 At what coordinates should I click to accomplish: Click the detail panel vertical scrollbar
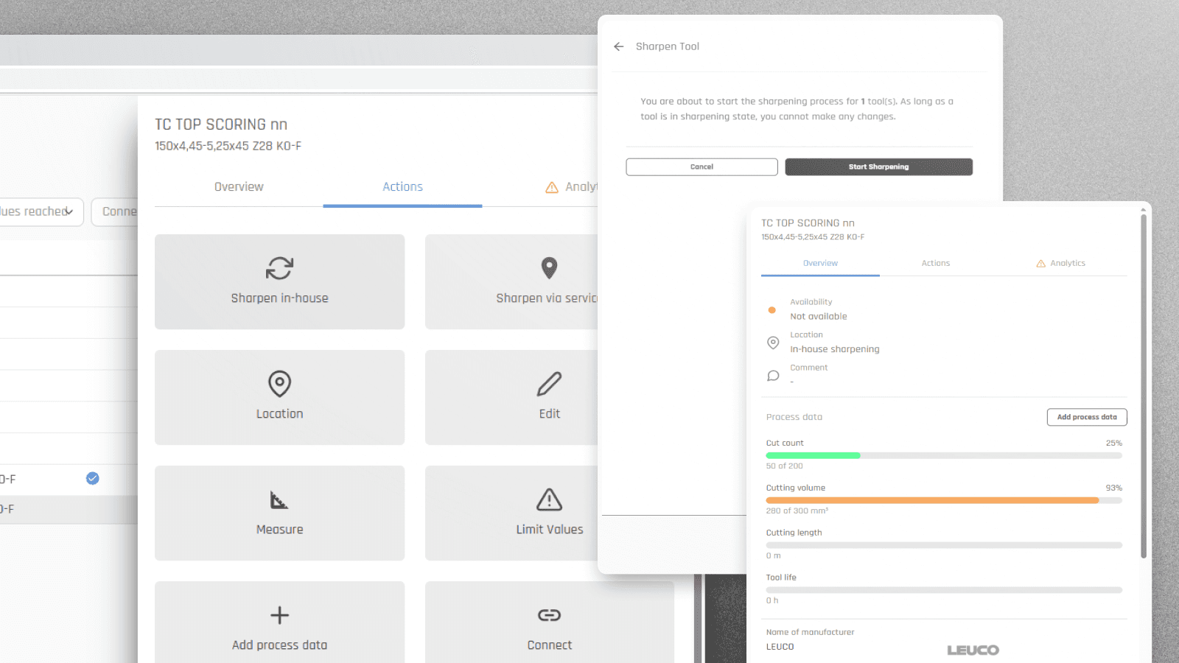pyautogui.click(x=1143, y=386)
